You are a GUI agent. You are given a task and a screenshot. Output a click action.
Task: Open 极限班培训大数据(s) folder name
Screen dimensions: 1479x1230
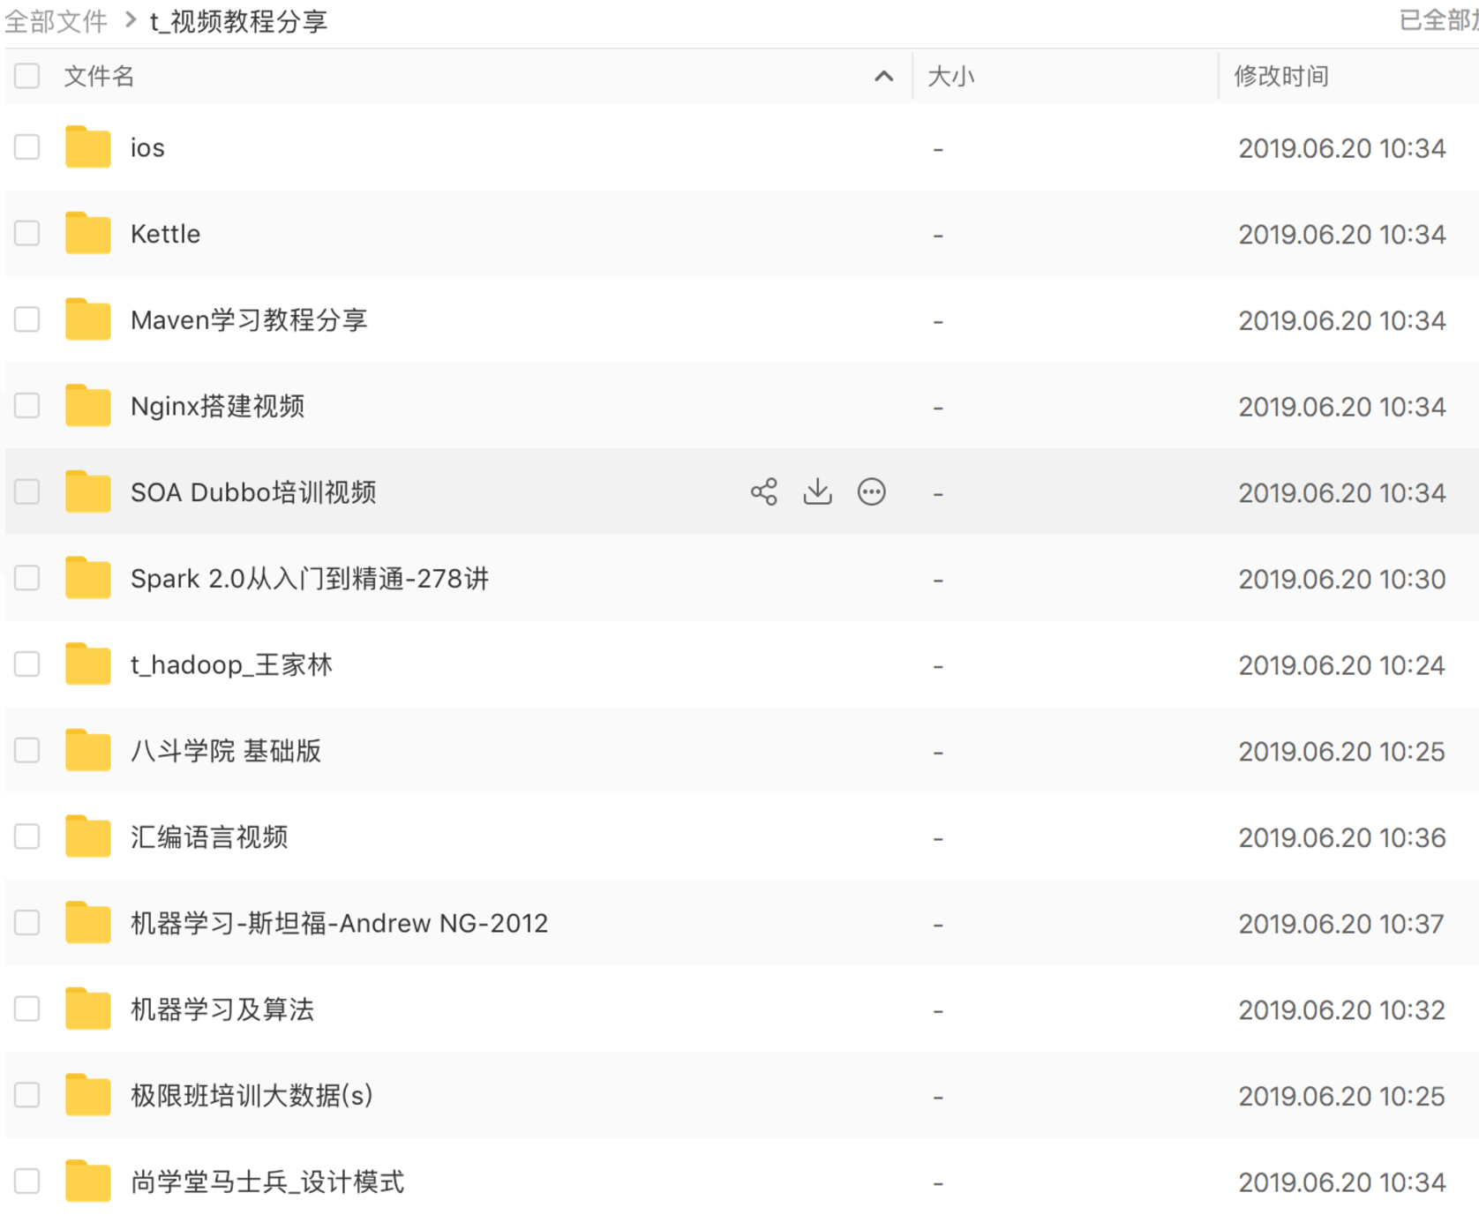(252, 1095)
